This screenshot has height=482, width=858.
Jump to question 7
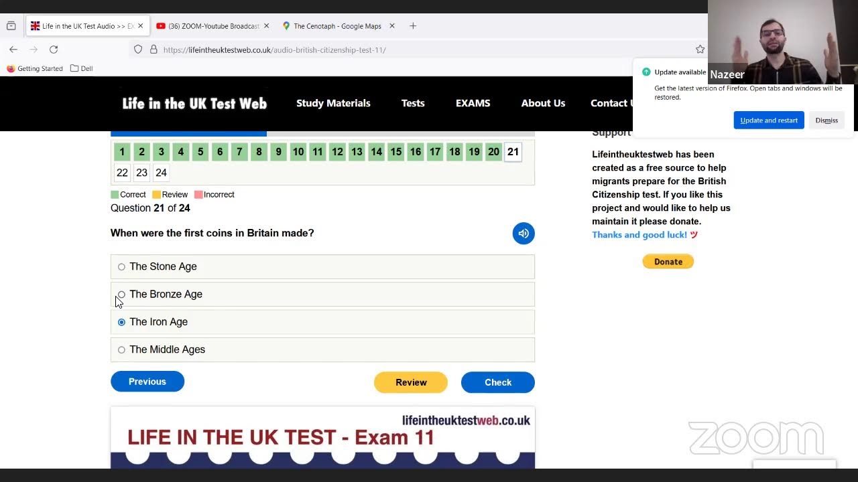239,152
